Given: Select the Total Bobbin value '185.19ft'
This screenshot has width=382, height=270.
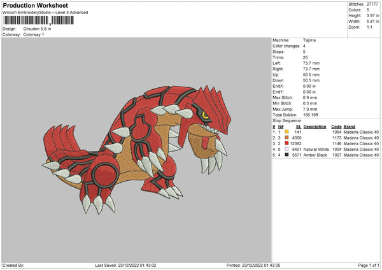Looking at the screenshot, I should (311, 115).
